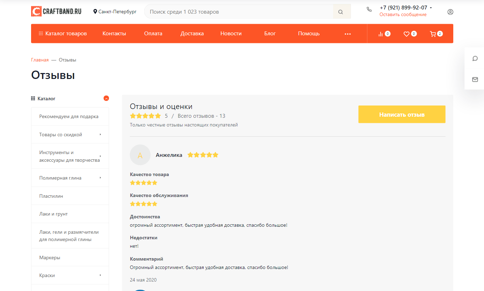Click the search field Поиск среди 1 023 товаров
The image size is (484, 291).
239,12
